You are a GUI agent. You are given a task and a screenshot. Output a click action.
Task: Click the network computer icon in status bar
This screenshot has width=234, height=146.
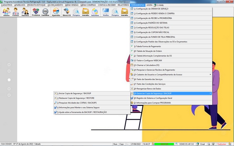coord(213,144)
